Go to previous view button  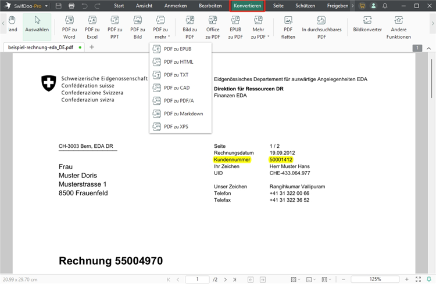click(x=251, y=279)
